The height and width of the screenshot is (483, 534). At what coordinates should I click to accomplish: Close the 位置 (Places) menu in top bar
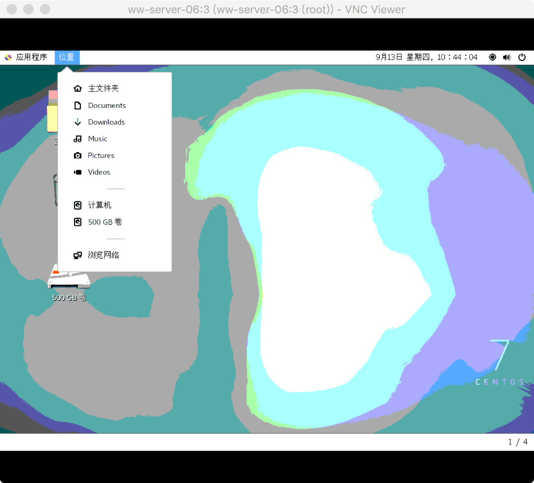pos(67,57)
